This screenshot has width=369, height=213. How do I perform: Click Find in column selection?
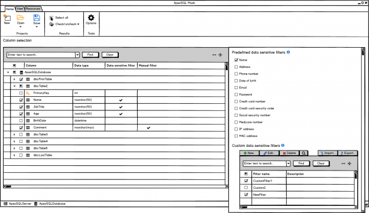click(x=90, y=55)
